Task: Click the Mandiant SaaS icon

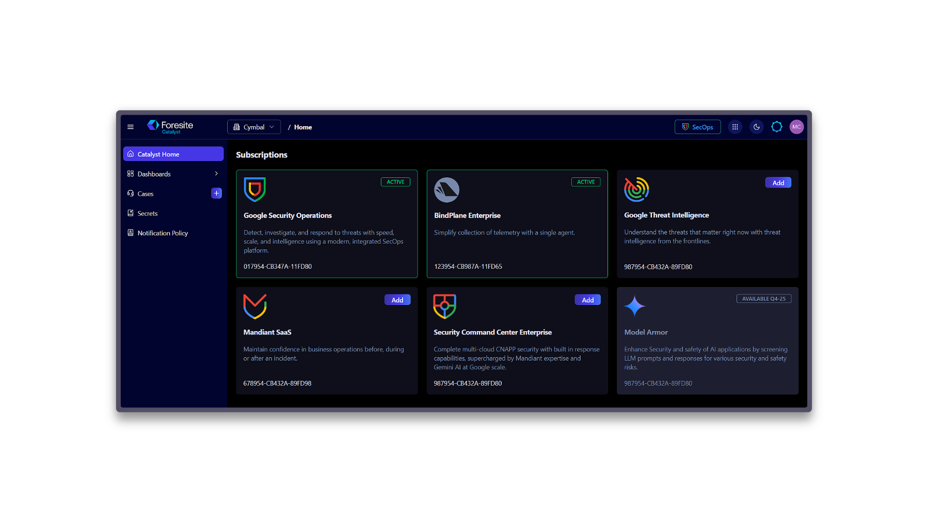Action: 255,306
